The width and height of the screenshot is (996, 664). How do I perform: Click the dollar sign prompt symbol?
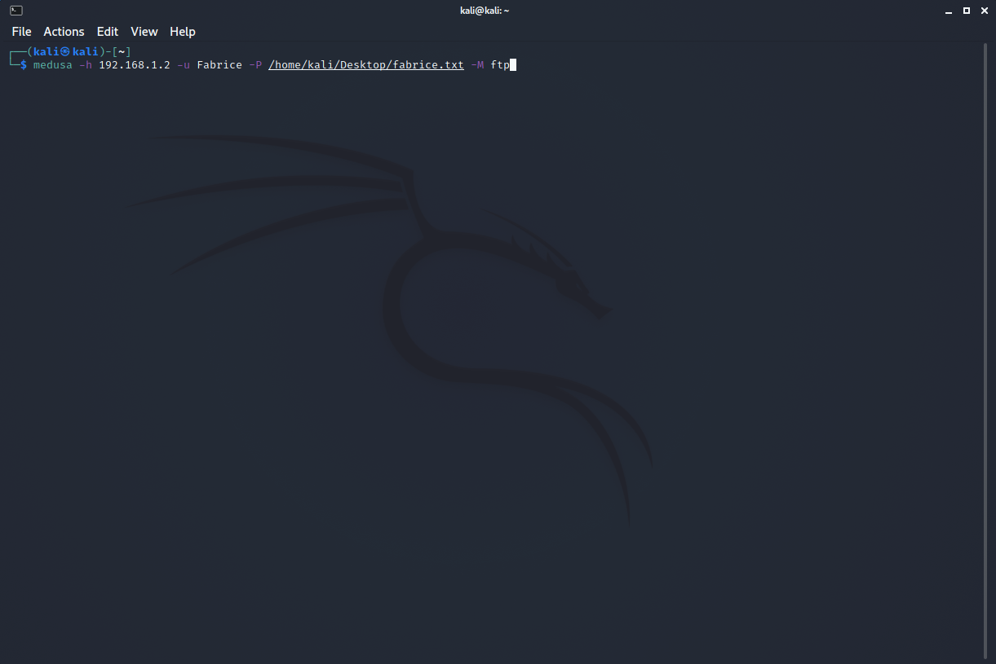(24, 65)
